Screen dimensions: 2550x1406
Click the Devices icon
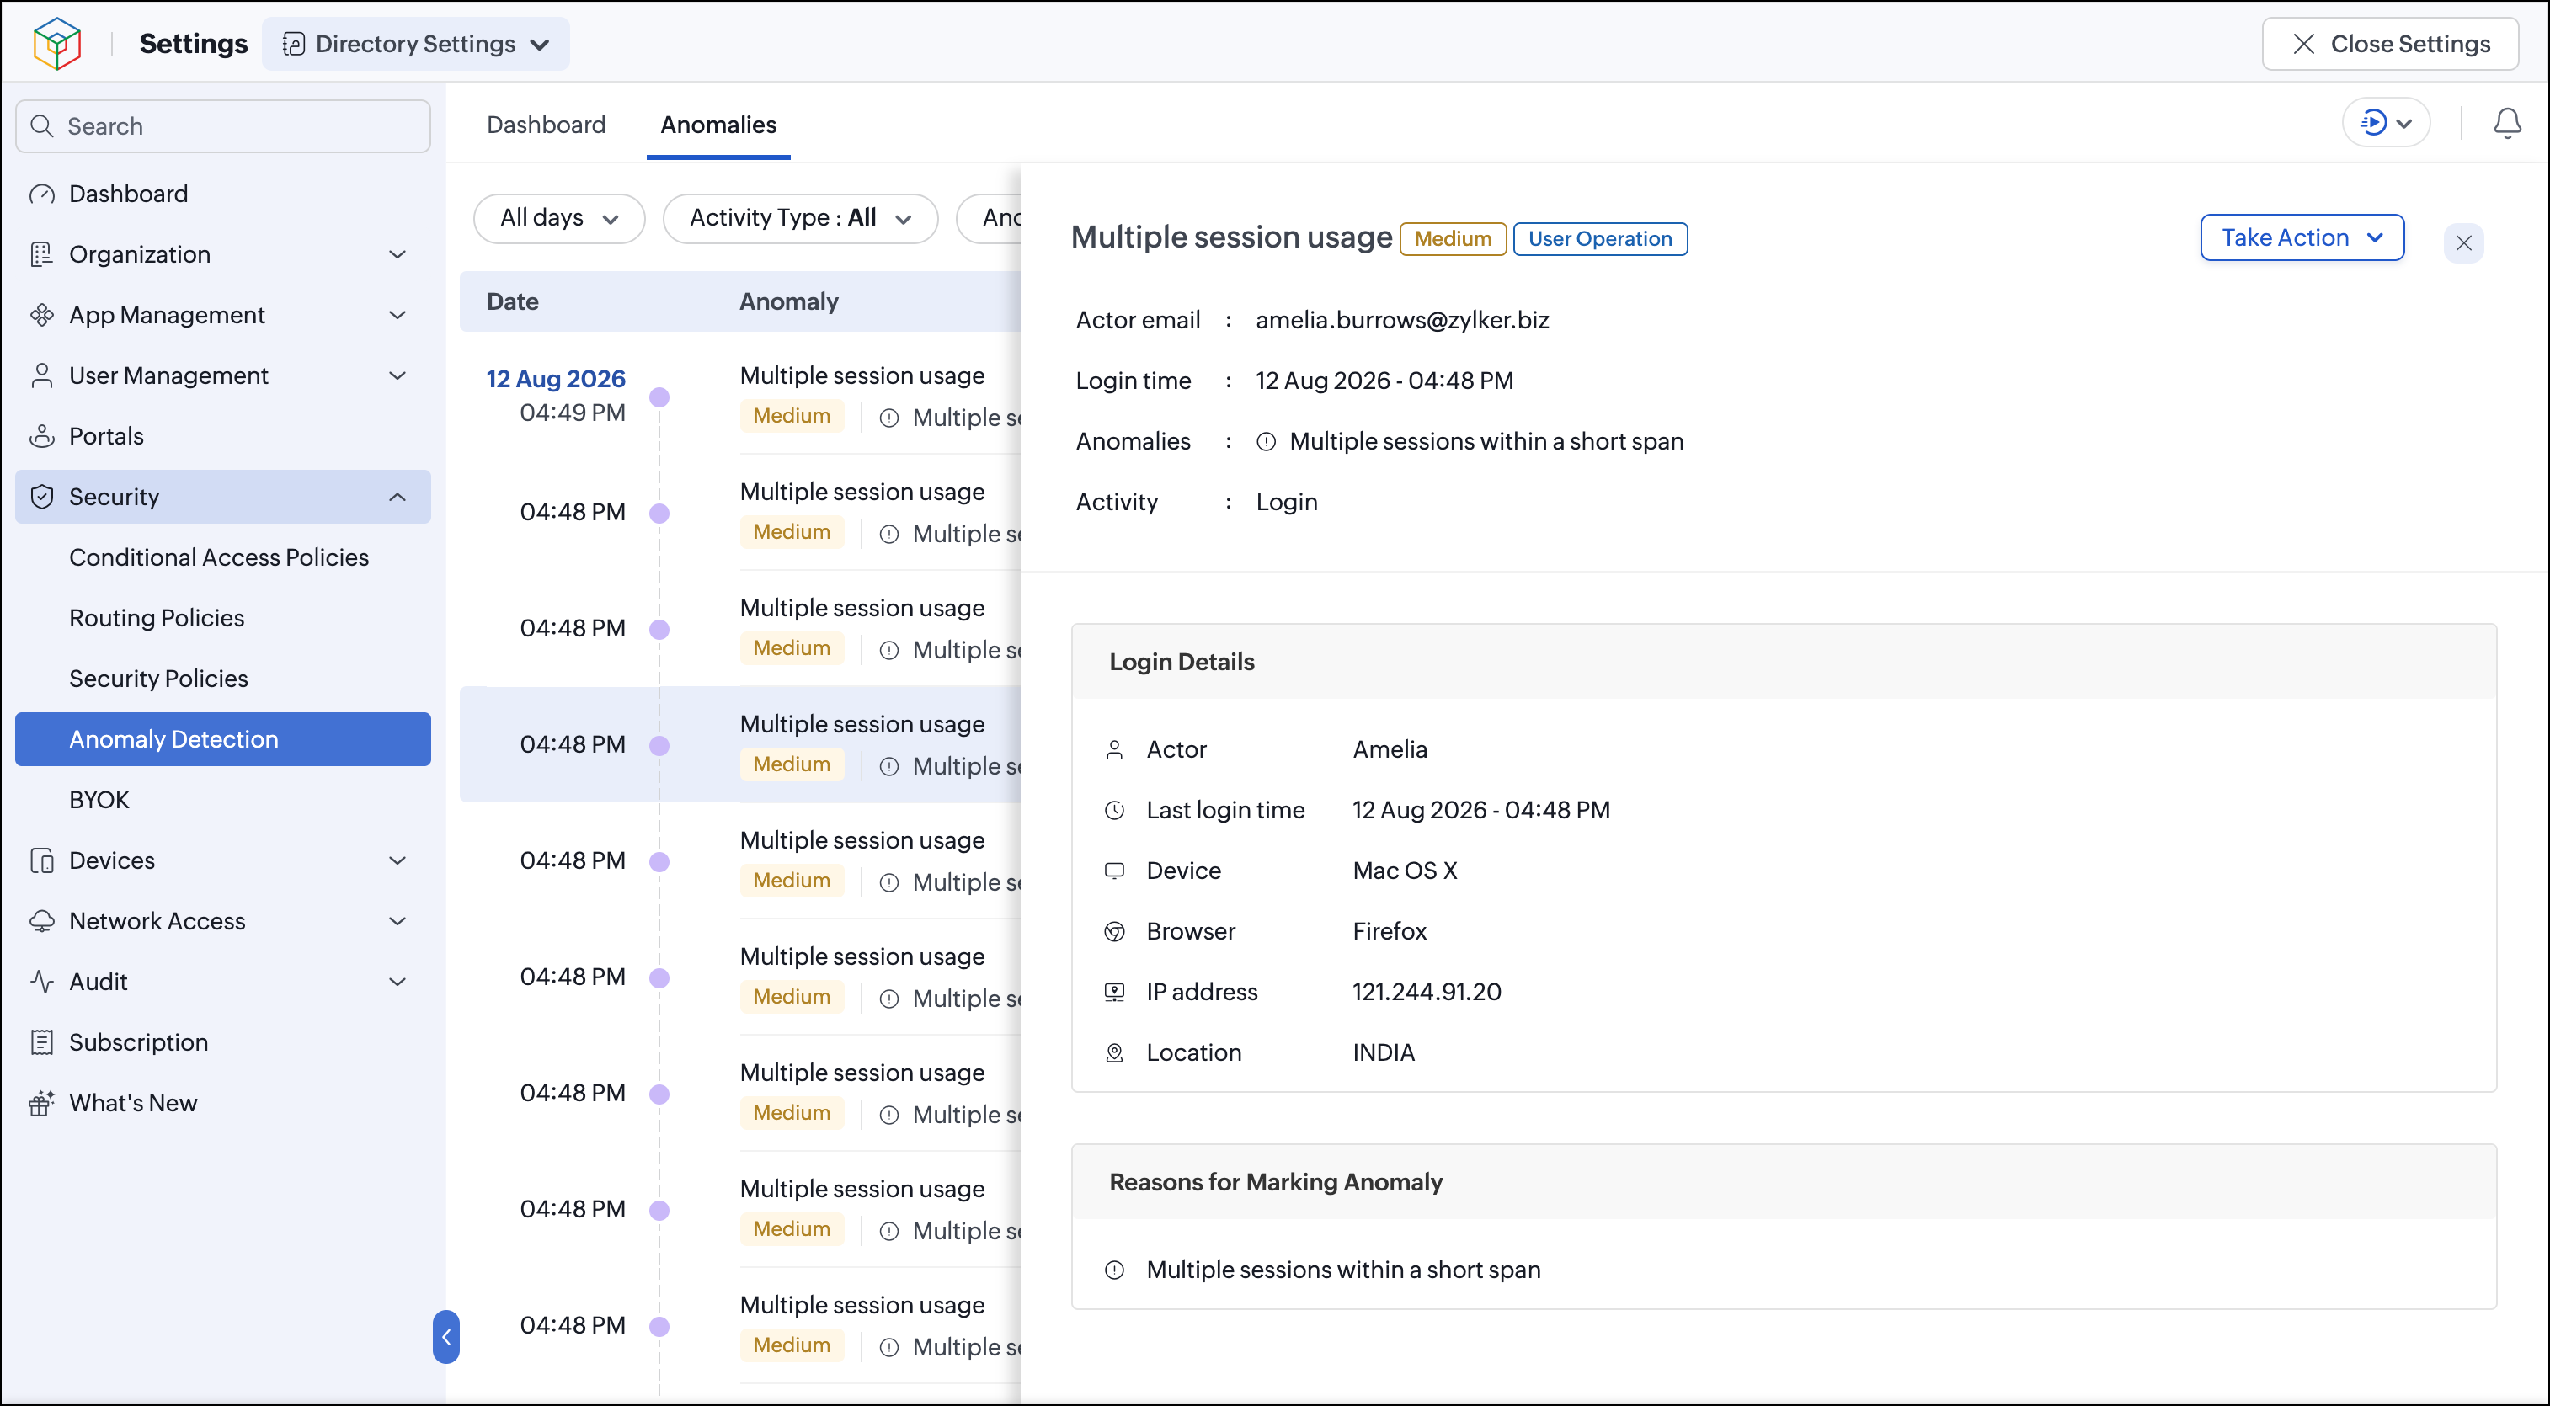click(41, 860)
